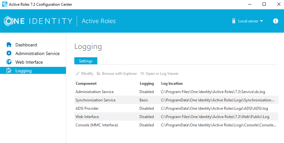Maximize the Configuration Center window
Image resolution: width=284 pixels, height=143 pixels.
(264, 4)
